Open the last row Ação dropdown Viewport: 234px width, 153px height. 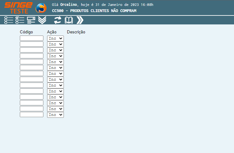[55, 115]
